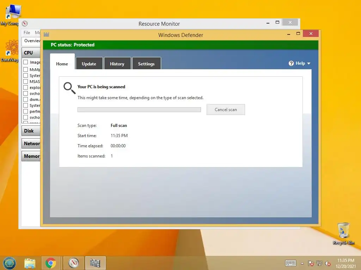
Task: Open the History tab in Windows Defender
Action: [x=117, y=64]
